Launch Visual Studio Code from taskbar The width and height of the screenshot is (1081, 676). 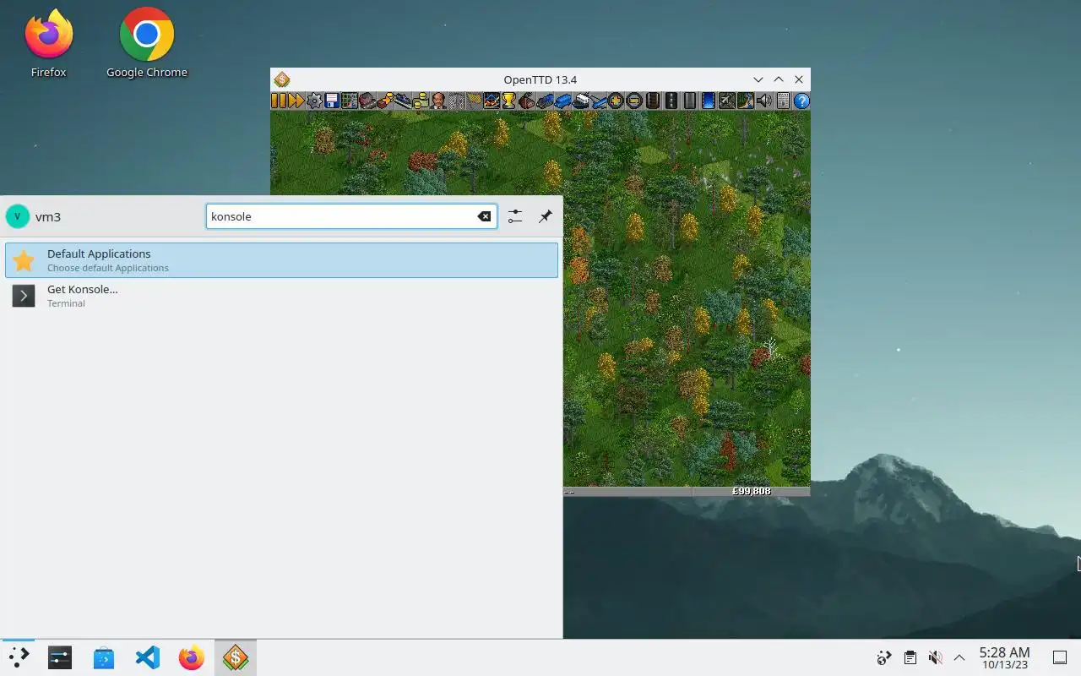148,657
